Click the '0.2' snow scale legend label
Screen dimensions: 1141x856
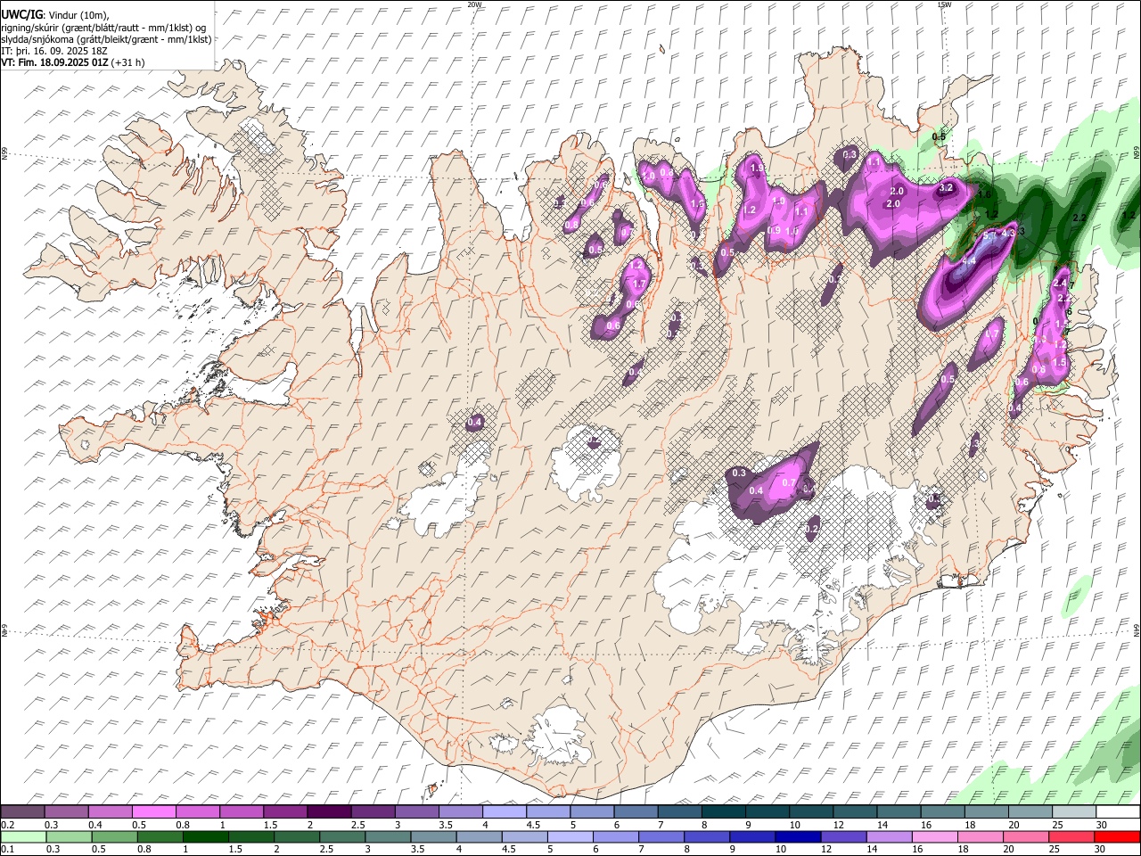pos(7,825)
